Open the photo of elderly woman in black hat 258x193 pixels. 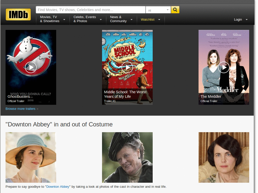tap(127, 157)
